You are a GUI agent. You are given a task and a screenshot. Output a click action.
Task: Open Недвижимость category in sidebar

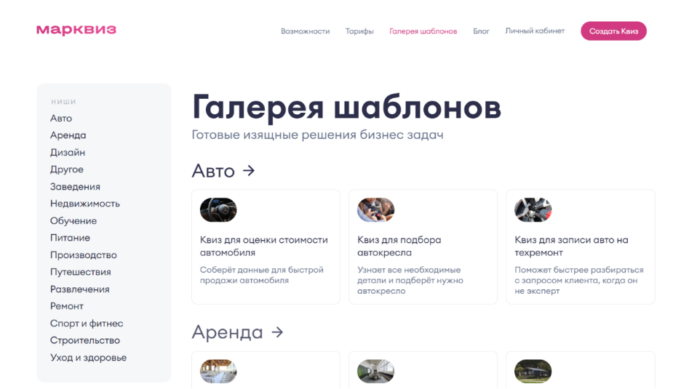pos(85,204)
